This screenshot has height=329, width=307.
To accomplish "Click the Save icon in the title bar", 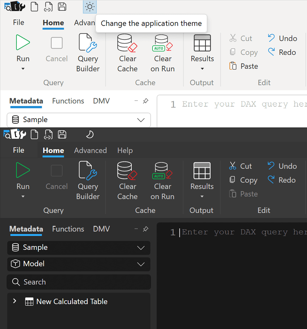I will click(62, 6).
